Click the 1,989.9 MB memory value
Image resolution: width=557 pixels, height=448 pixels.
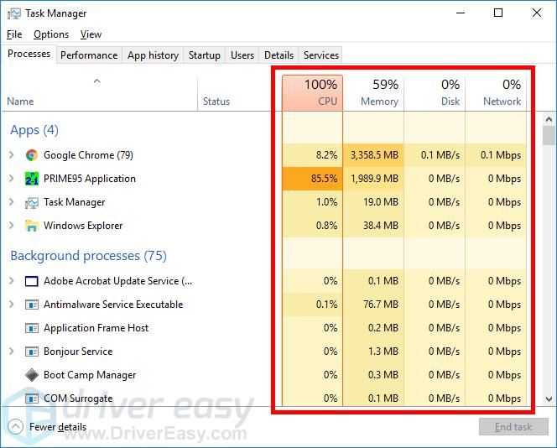[x=374, y=179]
